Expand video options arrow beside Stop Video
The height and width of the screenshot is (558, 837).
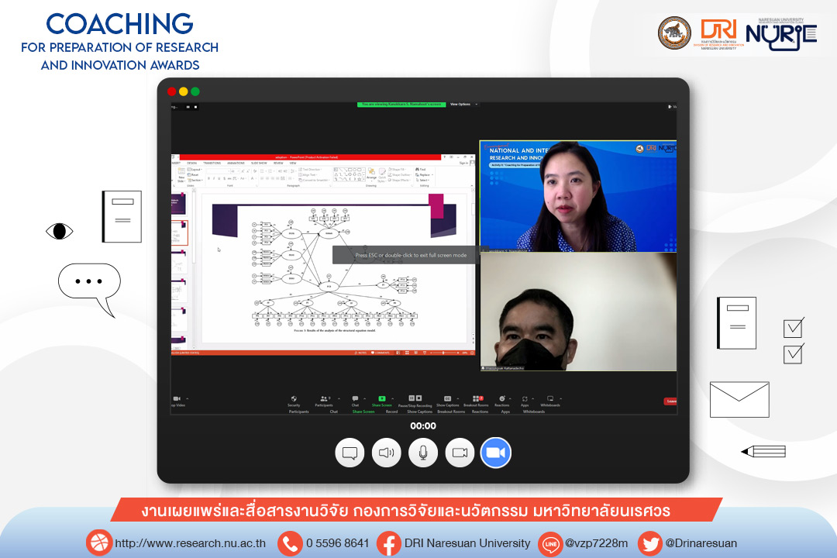(188, 398)
